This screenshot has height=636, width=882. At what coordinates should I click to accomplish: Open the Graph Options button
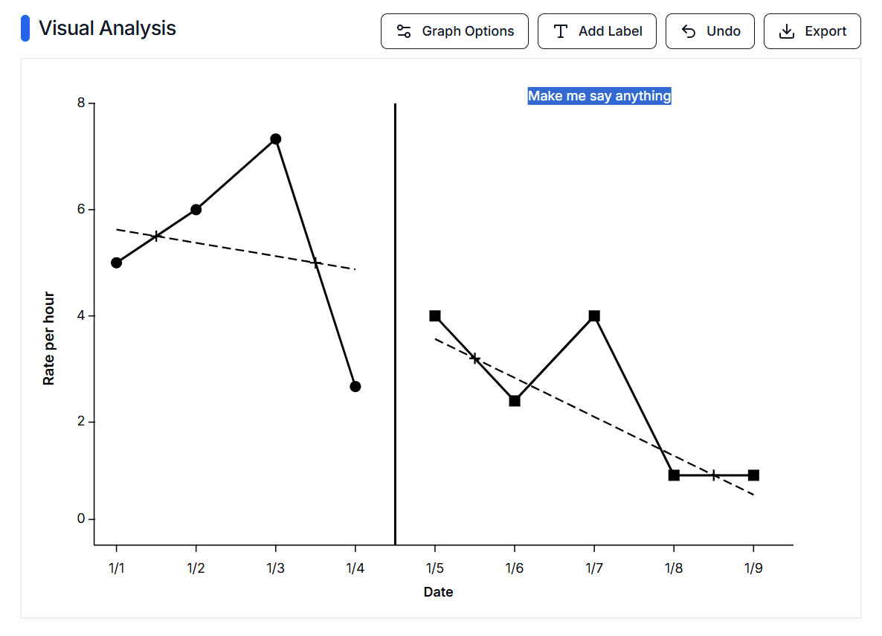[x=454, y=31]
